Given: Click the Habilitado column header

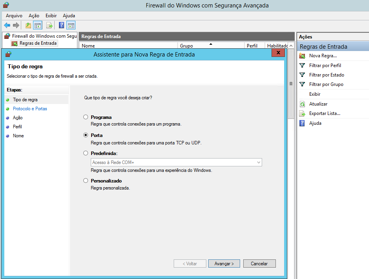Looking at the screenshot, I should (277, 46).
